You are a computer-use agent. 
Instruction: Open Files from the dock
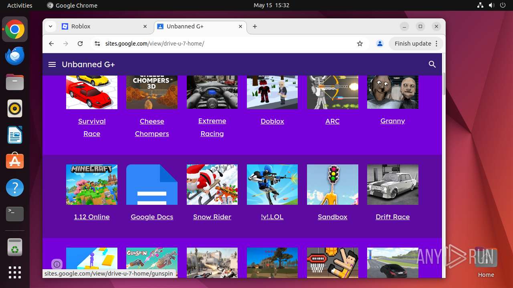point(15,82)
